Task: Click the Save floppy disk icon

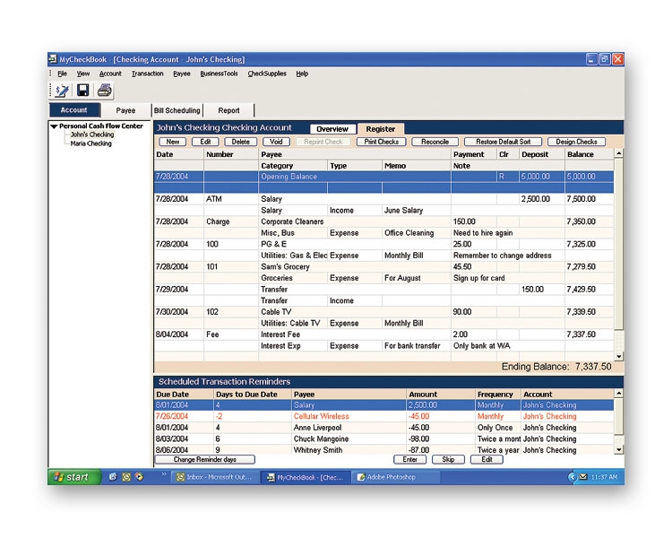Action: pos(83,91)
